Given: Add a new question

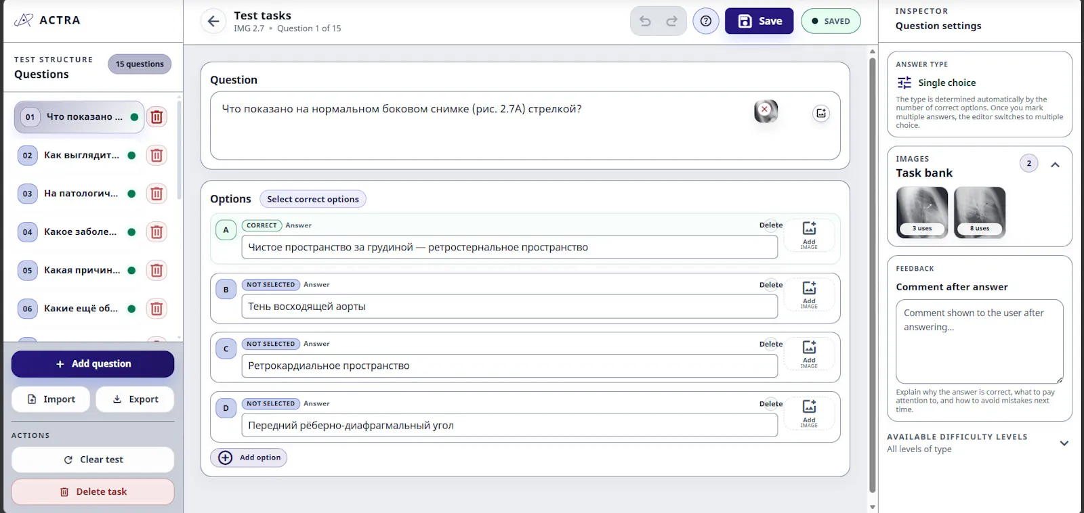Looking at the screenshot, I should pyautogui.click(x=93, y=364).
